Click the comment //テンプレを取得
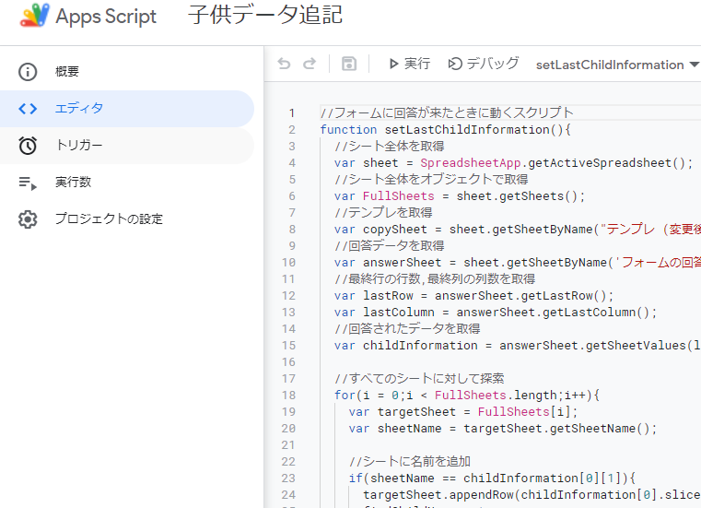Viewport: 701px width, 508px height. pos(383,213)
